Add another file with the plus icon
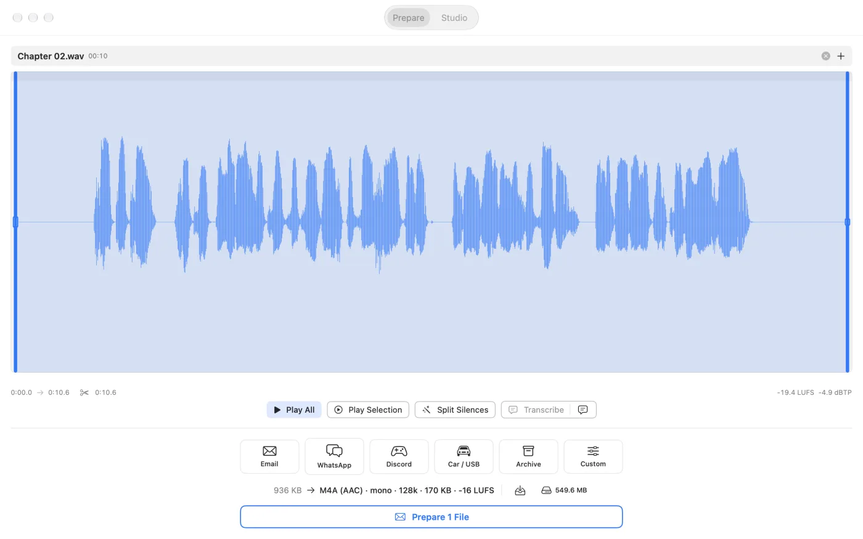 coord(841,56)
